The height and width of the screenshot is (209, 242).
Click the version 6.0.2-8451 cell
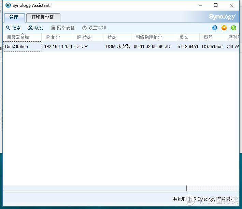[188, 46]
